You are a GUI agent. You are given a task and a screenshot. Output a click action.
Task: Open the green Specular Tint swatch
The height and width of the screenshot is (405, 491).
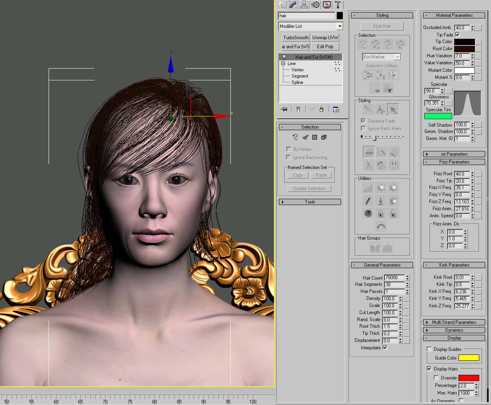pos(438,116)
